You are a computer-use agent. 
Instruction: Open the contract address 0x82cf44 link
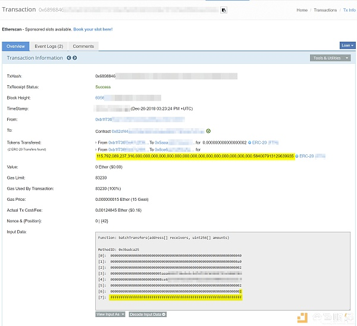pyautogui.click(x=120, y=131)
